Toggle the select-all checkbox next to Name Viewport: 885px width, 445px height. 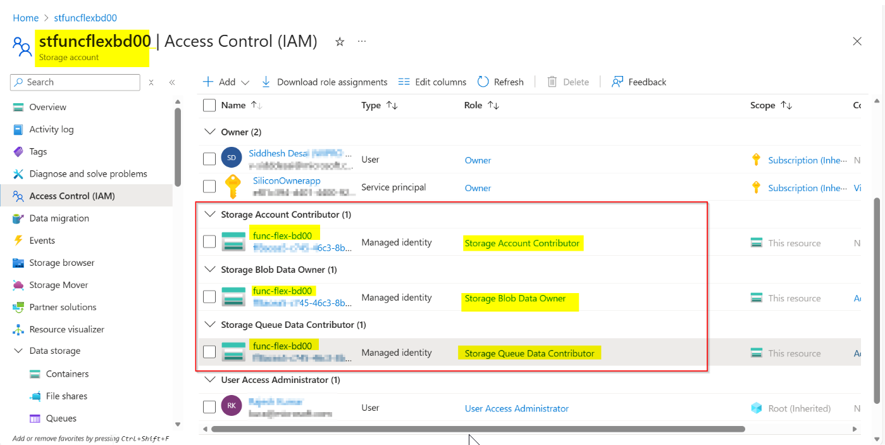pos(209,105)
